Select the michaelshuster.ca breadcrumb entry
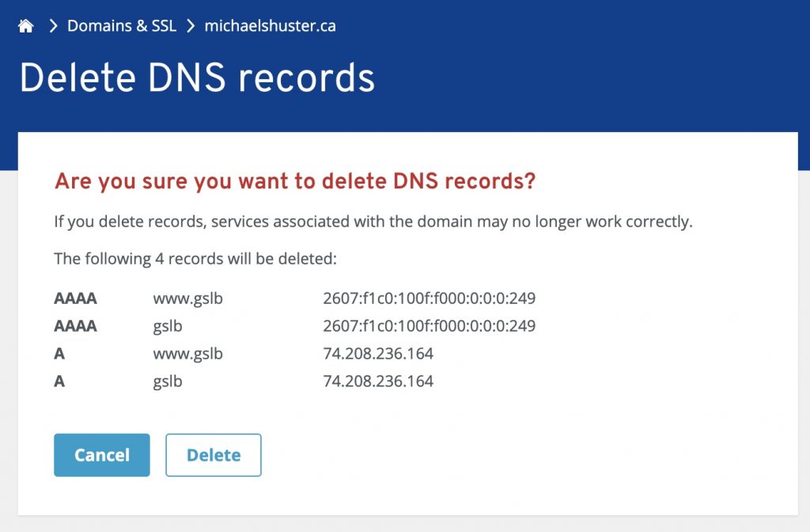This screenshot has width=810, height=532. [x=270, y=25]
